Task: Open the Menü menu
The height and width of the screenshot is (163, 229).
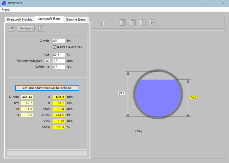Action: tap(6, 9)
